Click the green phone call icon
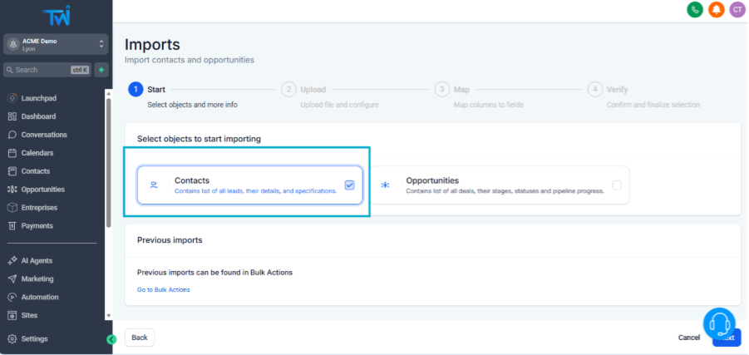 pyautogui.click(x=694, y=10)
